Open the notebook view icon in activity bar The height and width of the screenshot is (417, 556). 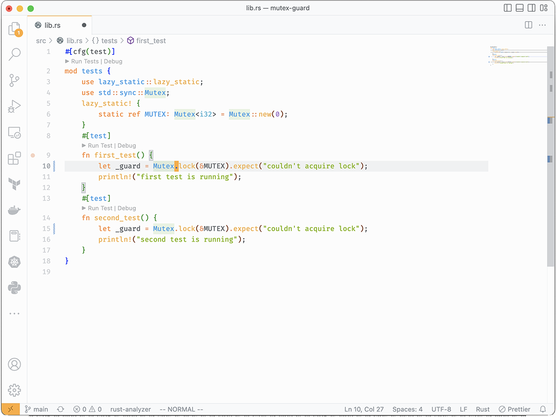pyautogui.click(x=15, y=236)
